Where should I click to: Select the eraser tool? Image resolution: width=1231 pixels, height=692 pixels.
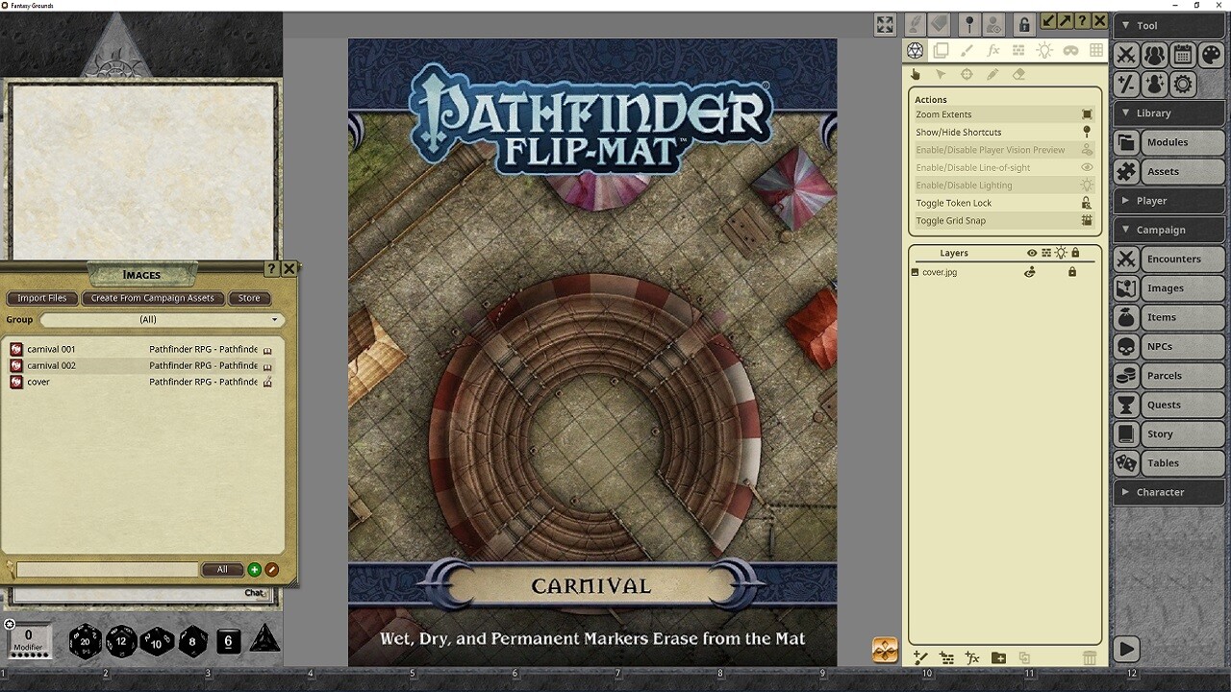coord(1018,75)
